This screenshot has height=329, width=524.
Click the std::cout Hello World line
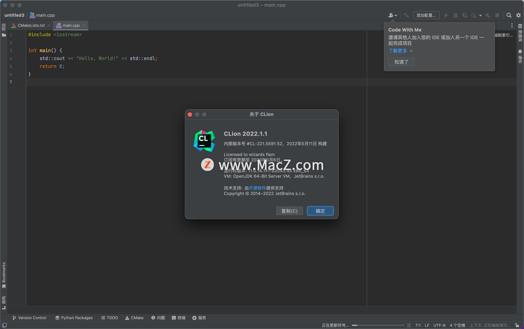pos(99,59)
